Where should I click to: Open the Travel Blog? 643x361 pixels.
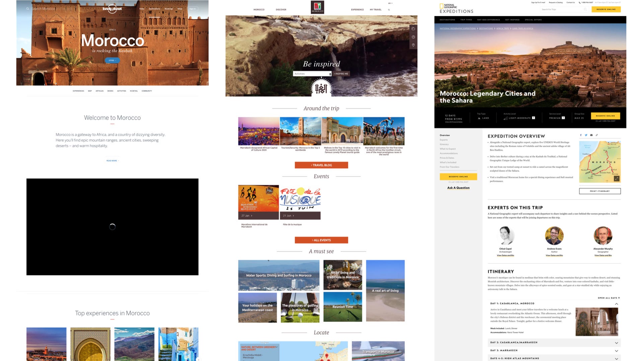tap(321, 165)
